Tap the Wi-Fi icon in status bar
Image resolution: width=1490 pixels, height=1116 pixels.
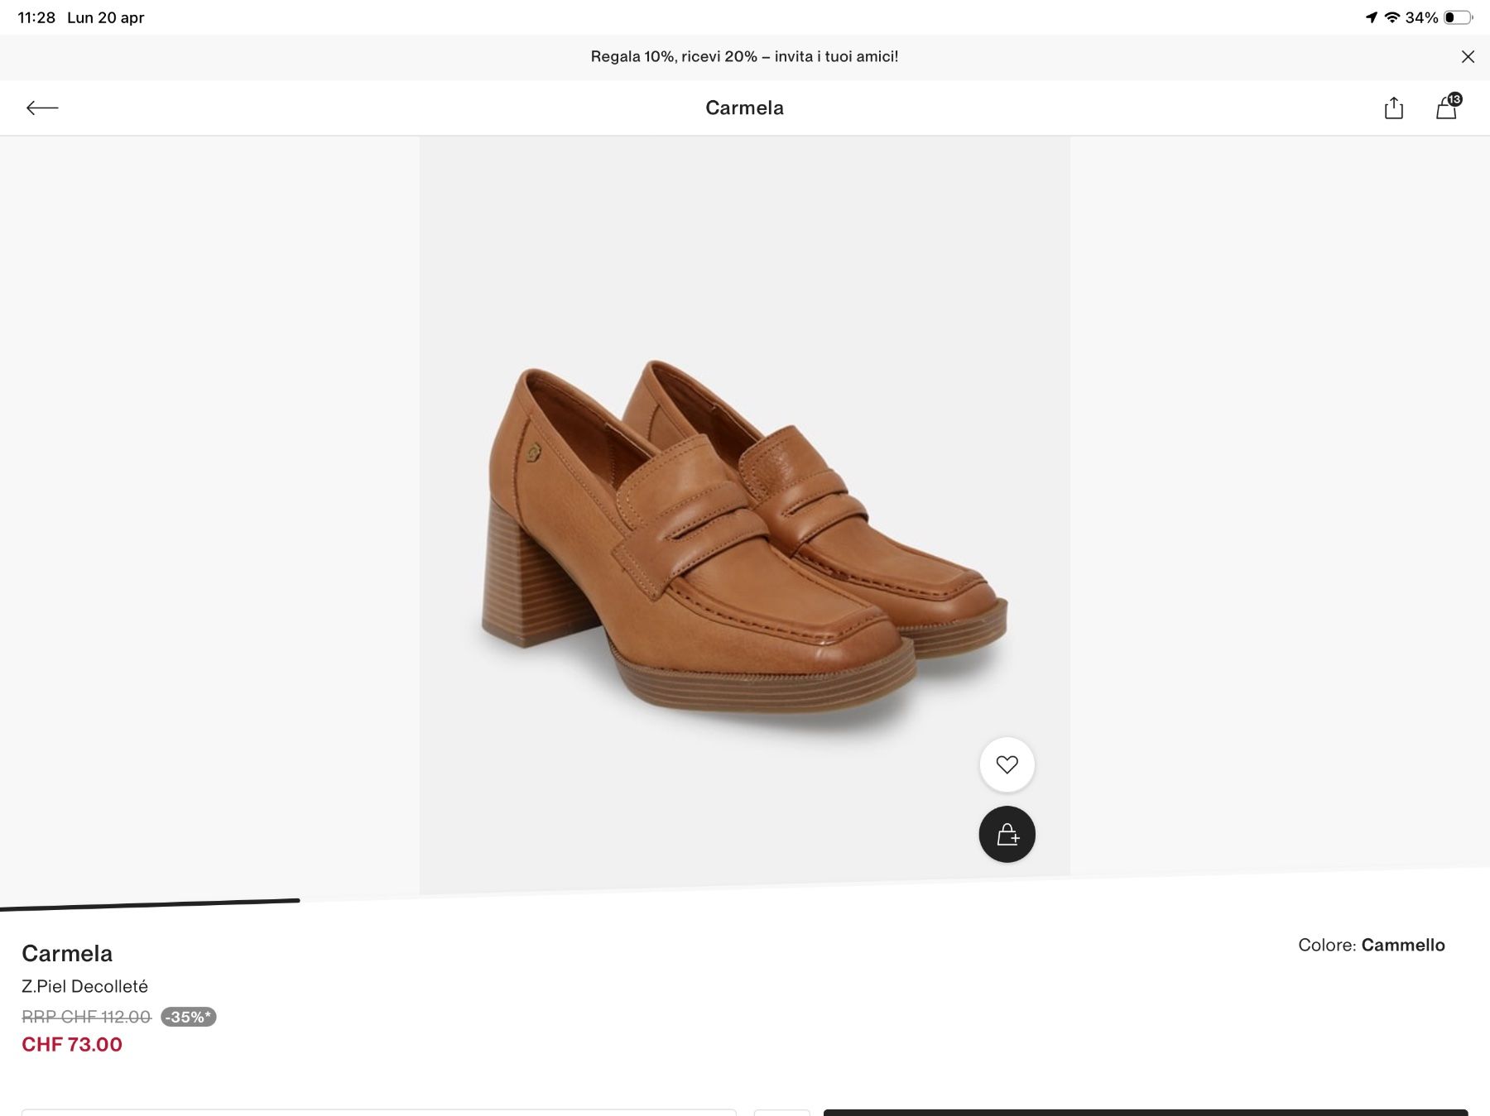click(x=1391, y=17)
